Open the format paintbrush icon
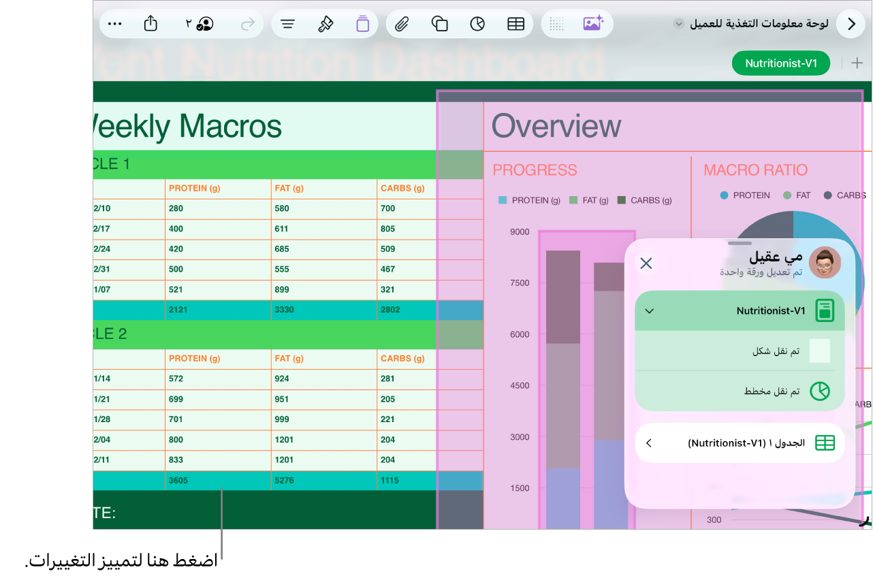This screenshot has width=873, height=576. pos(326,24)
